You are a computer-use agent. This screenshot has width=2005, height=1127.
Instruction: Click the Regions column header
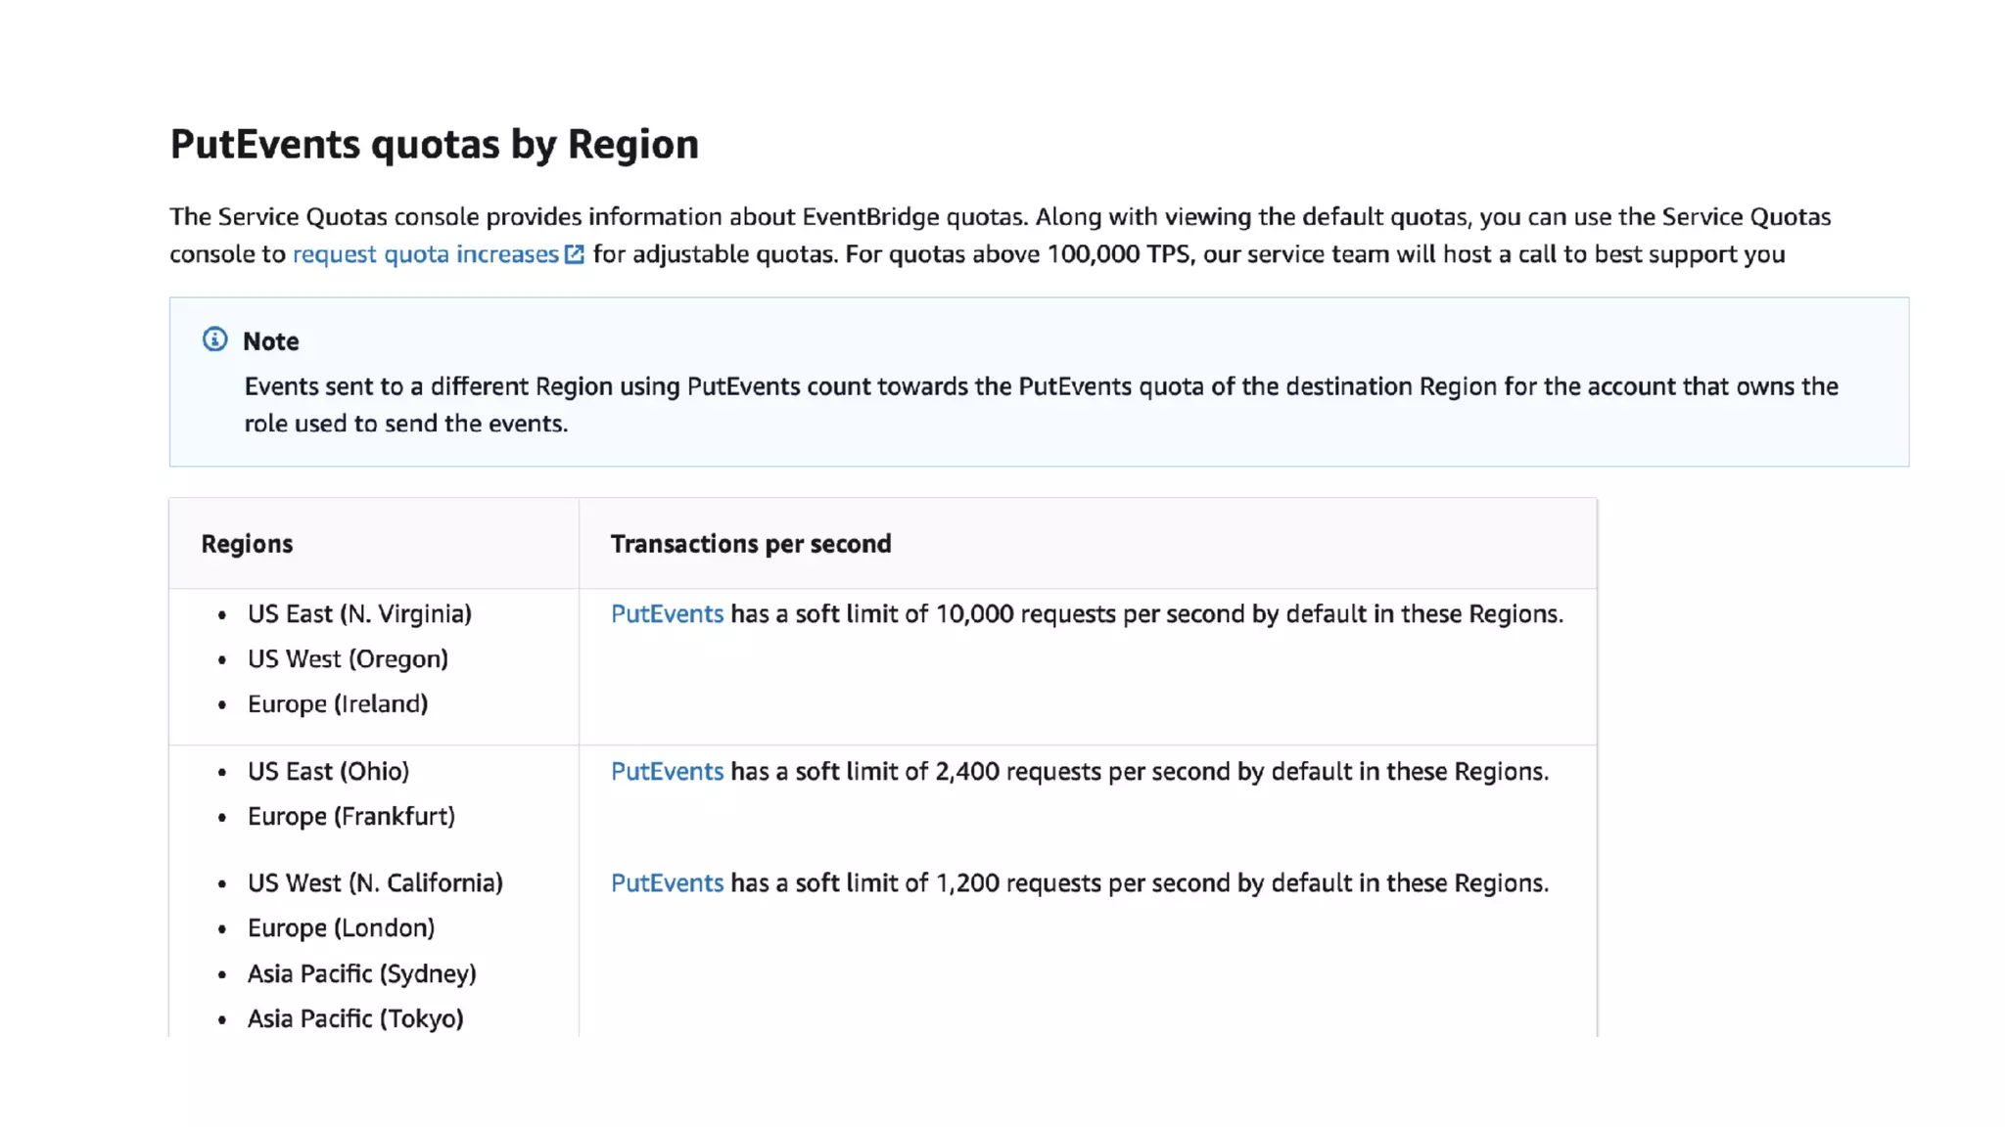pyautogui.click(x=247, y=544)
